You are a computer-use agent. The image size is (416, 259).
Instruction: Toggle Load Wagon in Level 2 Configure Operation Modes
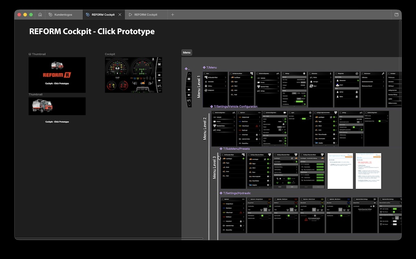click(x=334, y=117)
